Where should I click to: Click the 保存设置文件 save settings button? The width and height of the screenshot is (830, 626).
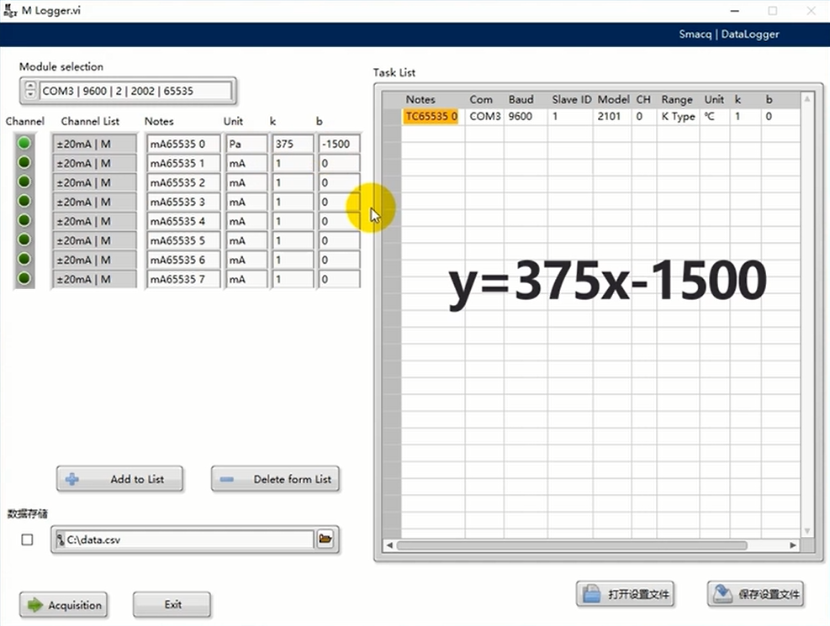tap(757, 594)
